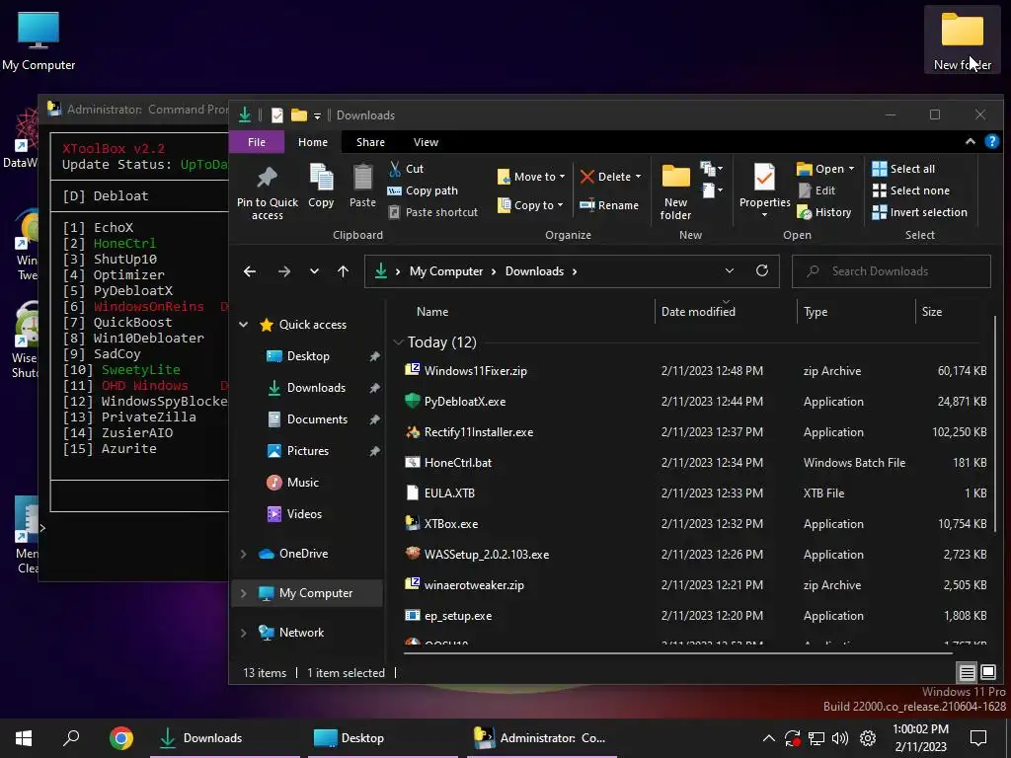This screenshot has height=758, width=1011.
Task: Minimize the ribbon with the caret
Action: [x=970, y=142]
